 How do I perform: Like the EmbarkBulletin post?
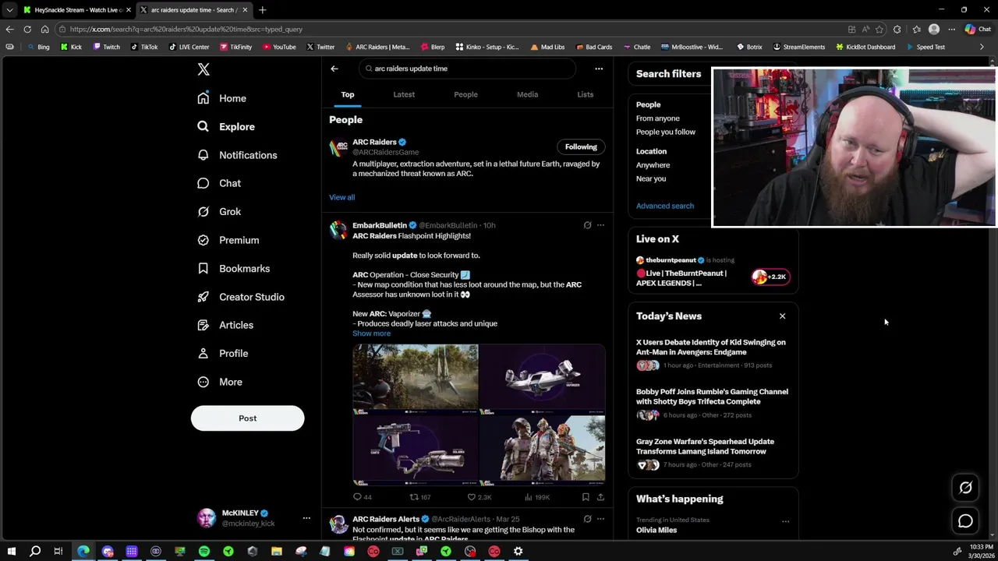click(471, 497)
